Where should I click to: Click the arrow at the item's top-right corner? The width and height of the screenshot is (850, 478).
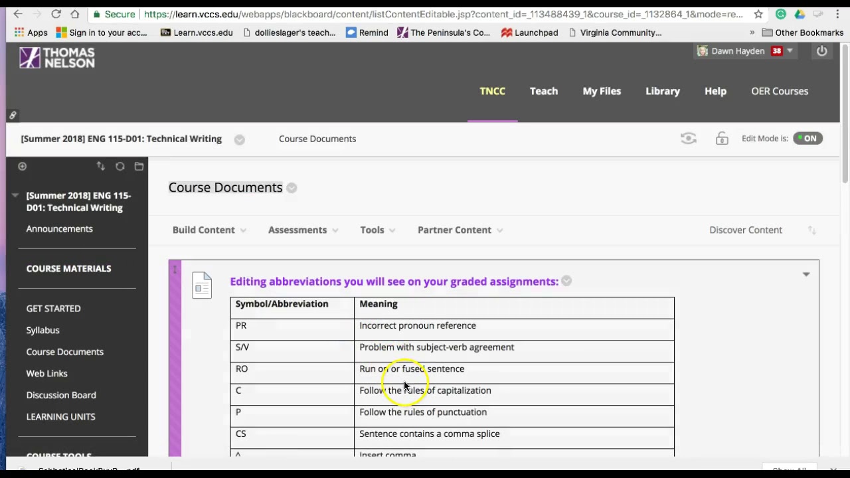click(806, 274)
